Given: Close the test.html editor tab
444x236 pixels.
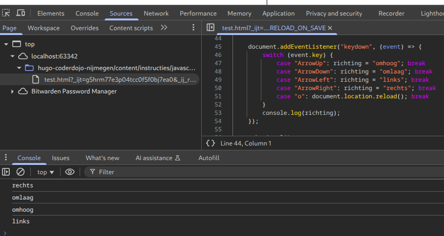Looking at the screenshot, I should [330, 28].
